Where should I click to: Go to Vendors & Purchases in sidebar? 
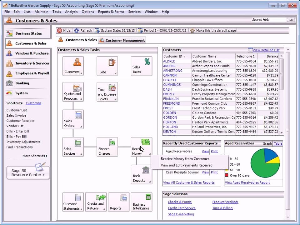tap(27, 53)
